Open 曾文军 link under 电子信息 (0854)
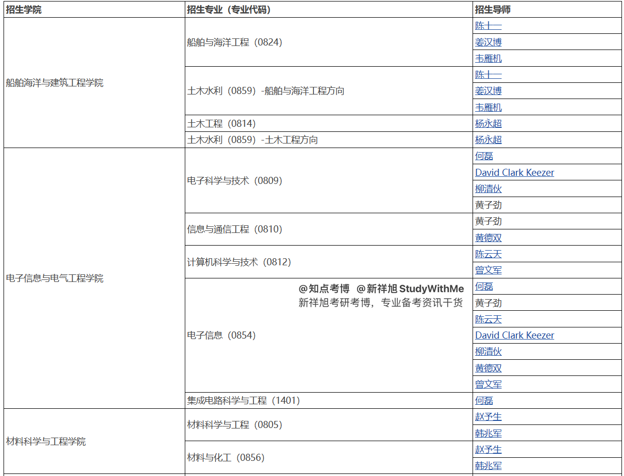 (x=488, y=384)
